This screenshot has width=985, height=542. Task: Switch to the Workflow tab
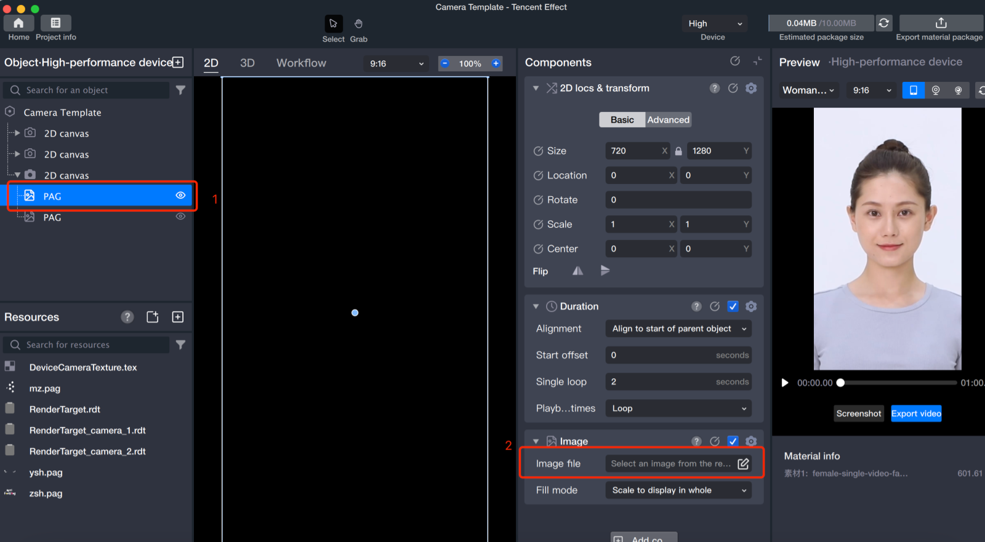pyautogui.click(x=301, y=63)
